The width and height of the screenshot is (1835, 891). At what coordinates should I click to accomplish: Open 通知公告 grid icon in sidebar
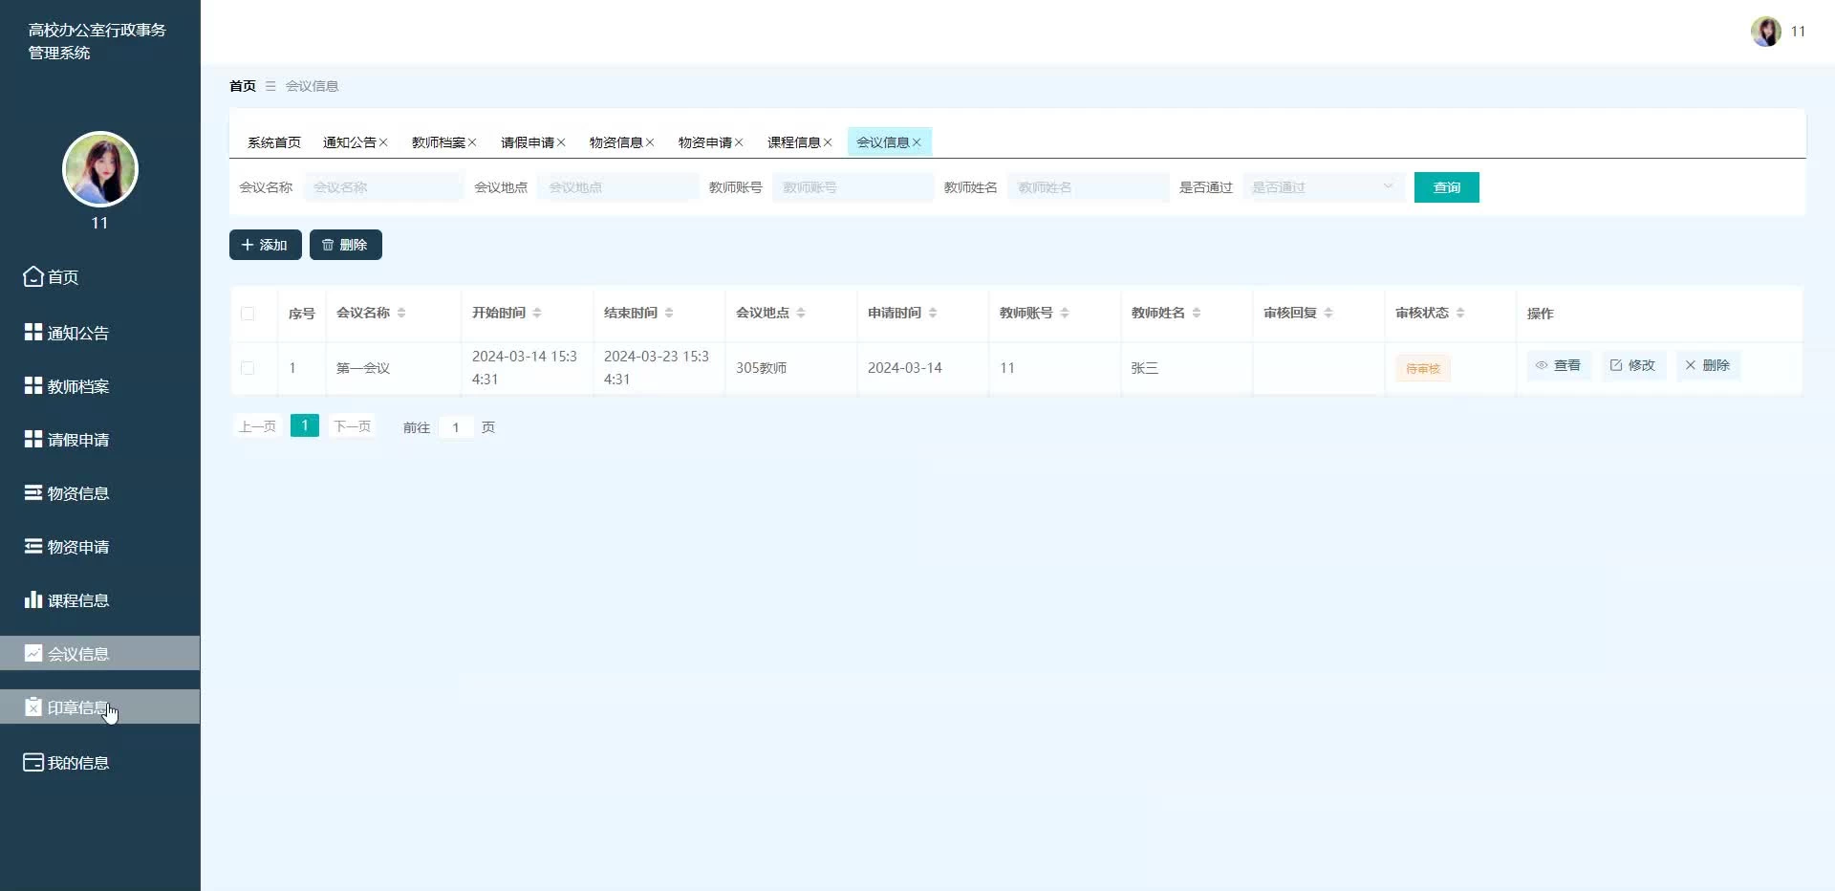(x=33, y=332)
